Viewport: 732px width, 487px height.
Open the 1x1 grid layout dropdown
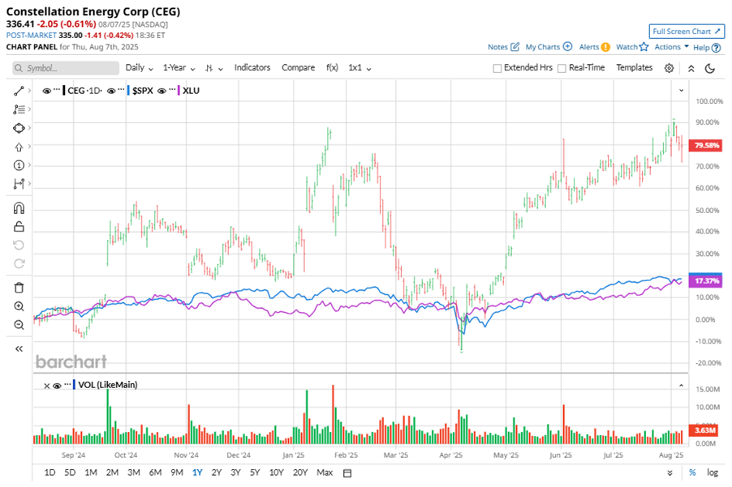pos(360,67)
